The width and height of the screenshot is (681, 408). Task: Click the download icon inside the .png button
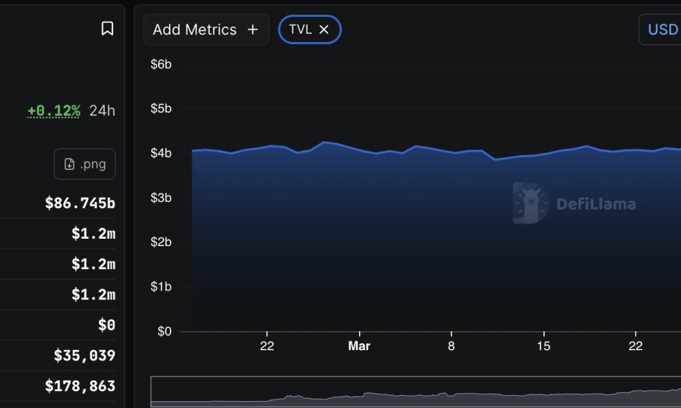click(x=69, y=164)
